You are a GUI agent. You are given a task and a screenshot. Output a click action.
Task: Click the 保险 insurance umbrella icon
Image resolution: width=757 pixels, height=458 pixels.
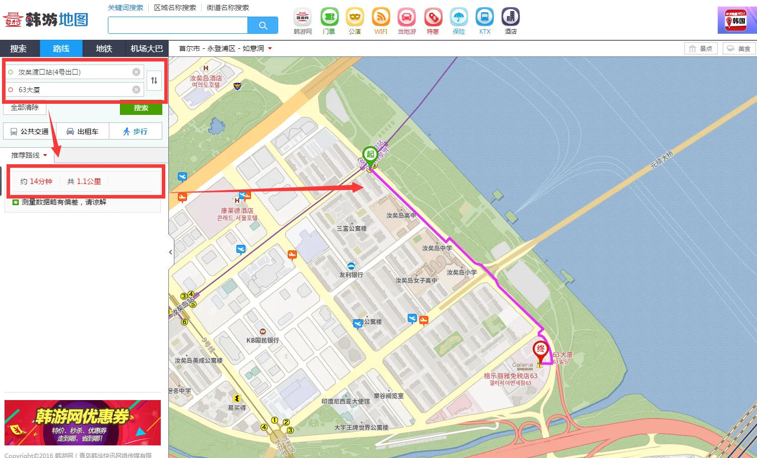tap(459, 17)
